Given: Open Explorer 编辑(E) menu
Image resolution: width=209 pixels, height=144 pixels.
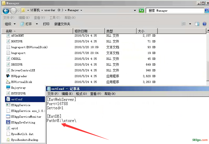Looking at the screenshot, I should click(24, 18).
